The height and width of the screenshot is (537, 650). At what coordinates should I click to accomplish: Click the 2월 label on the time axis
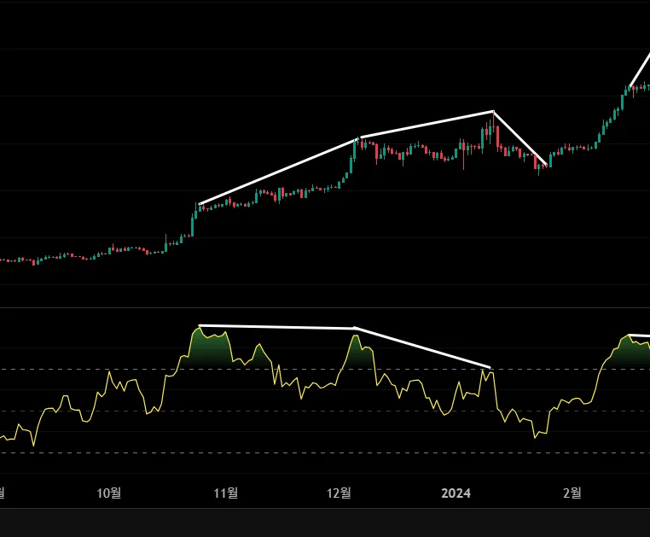coord(572,493)
